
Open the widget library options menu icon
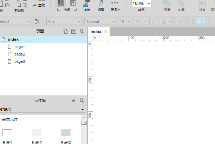pos(73,100)
